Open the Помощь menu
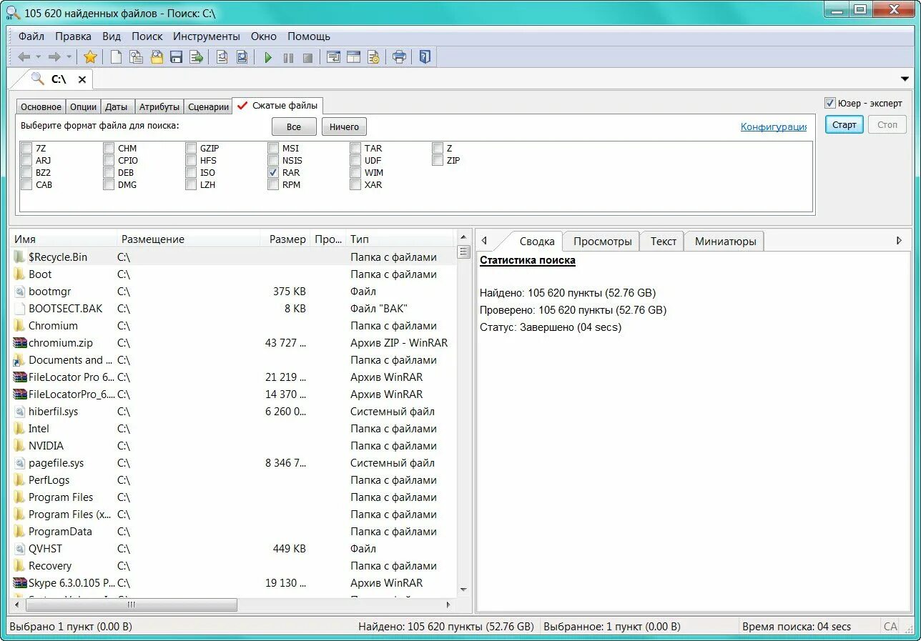The height and width of the screenshot is (641, 921). click(309, 36)
